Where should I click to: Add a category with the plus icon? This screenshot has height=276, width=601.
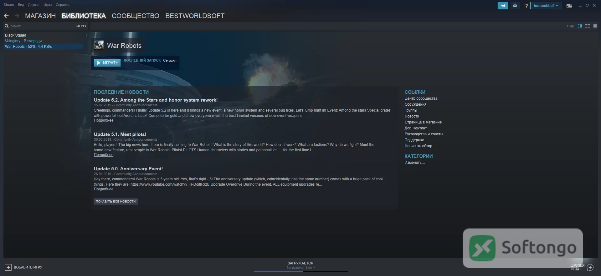tap(86, 35)
